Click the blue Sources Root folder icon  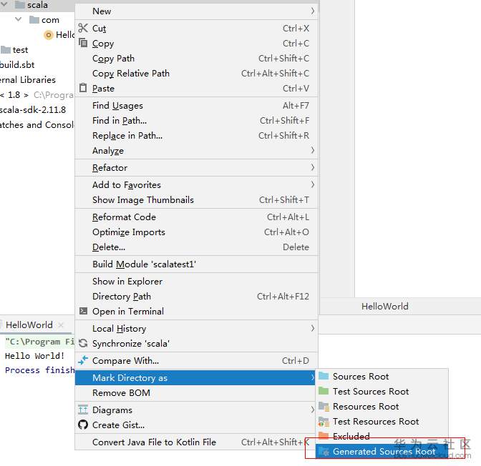(324, 376)
